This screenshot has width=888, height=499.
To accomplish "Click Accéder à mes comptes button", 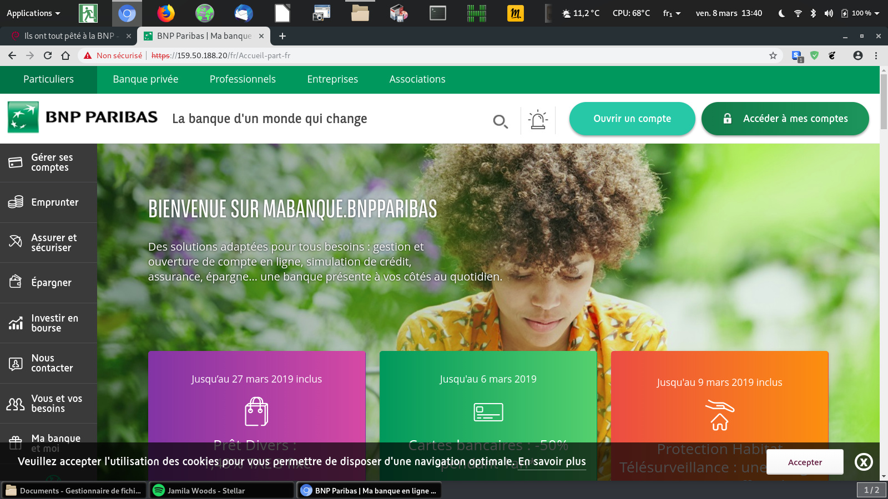I will coord(785,119).
